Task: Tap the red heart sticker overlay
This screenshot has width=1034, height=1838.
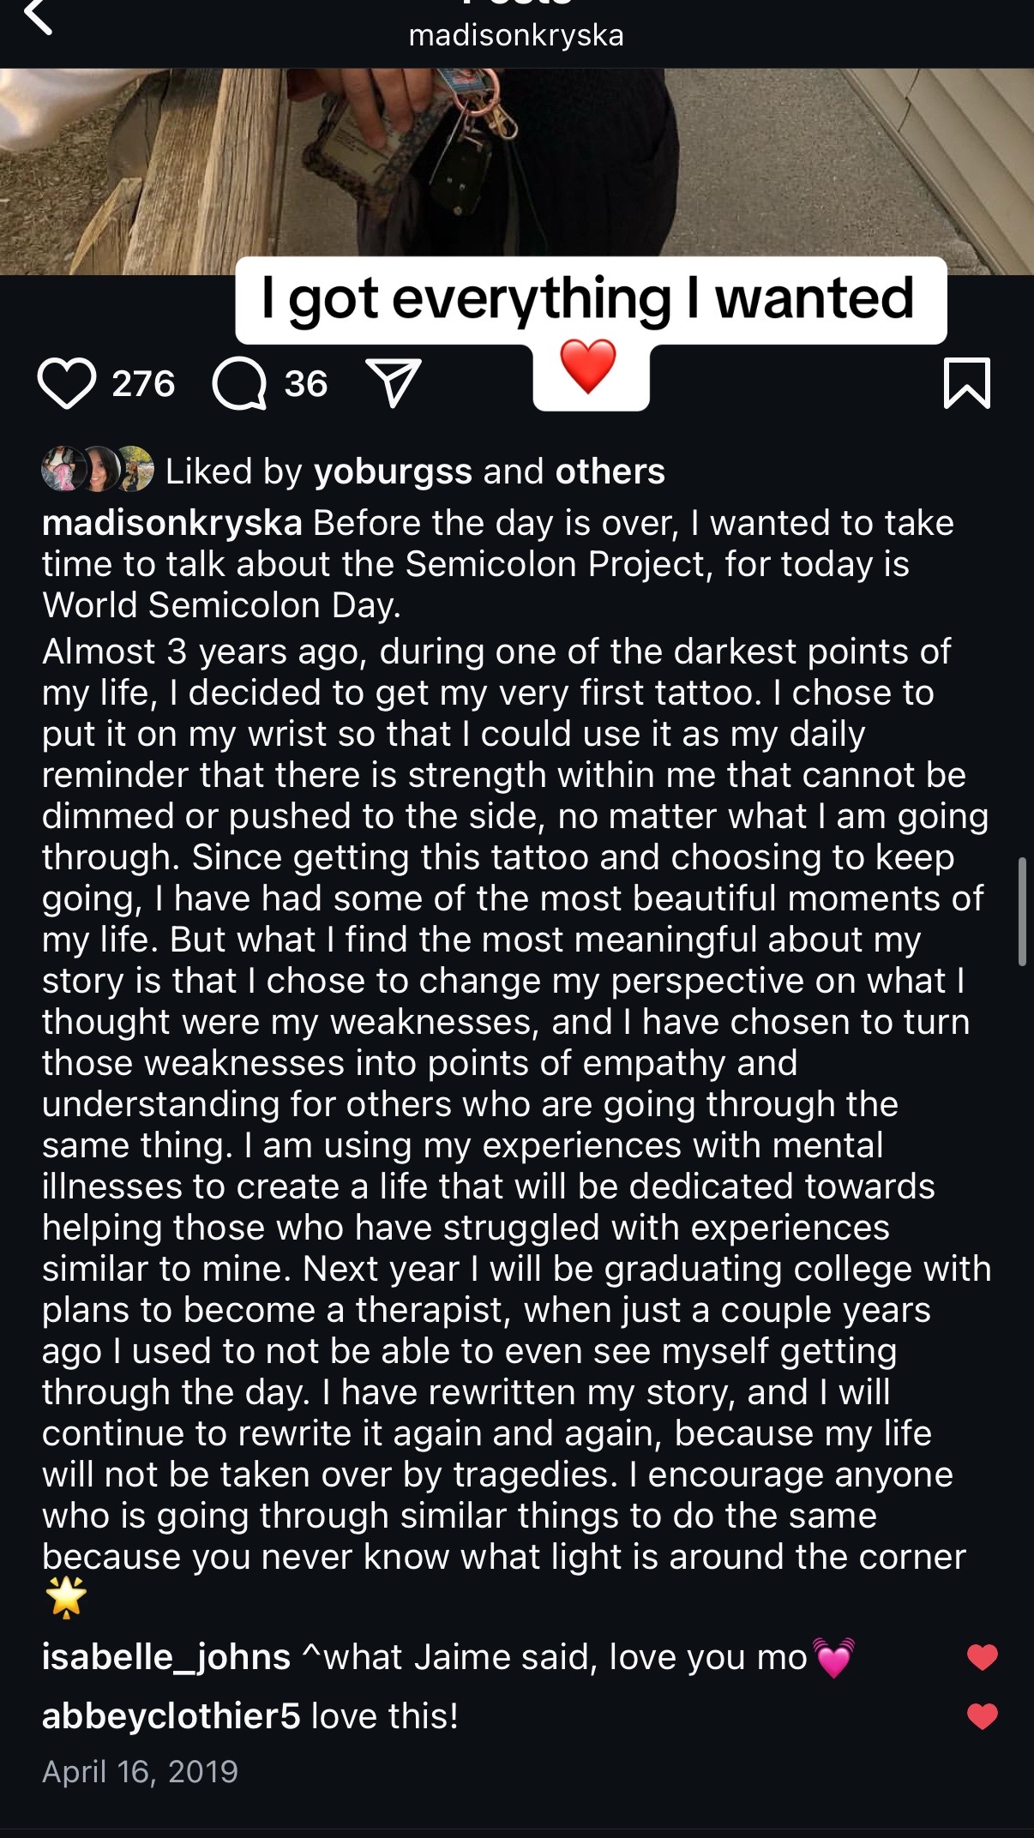Action: 589,367
